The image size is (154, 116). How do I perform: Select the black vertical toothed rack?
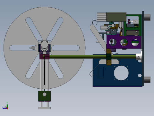[x=44, y=72]
